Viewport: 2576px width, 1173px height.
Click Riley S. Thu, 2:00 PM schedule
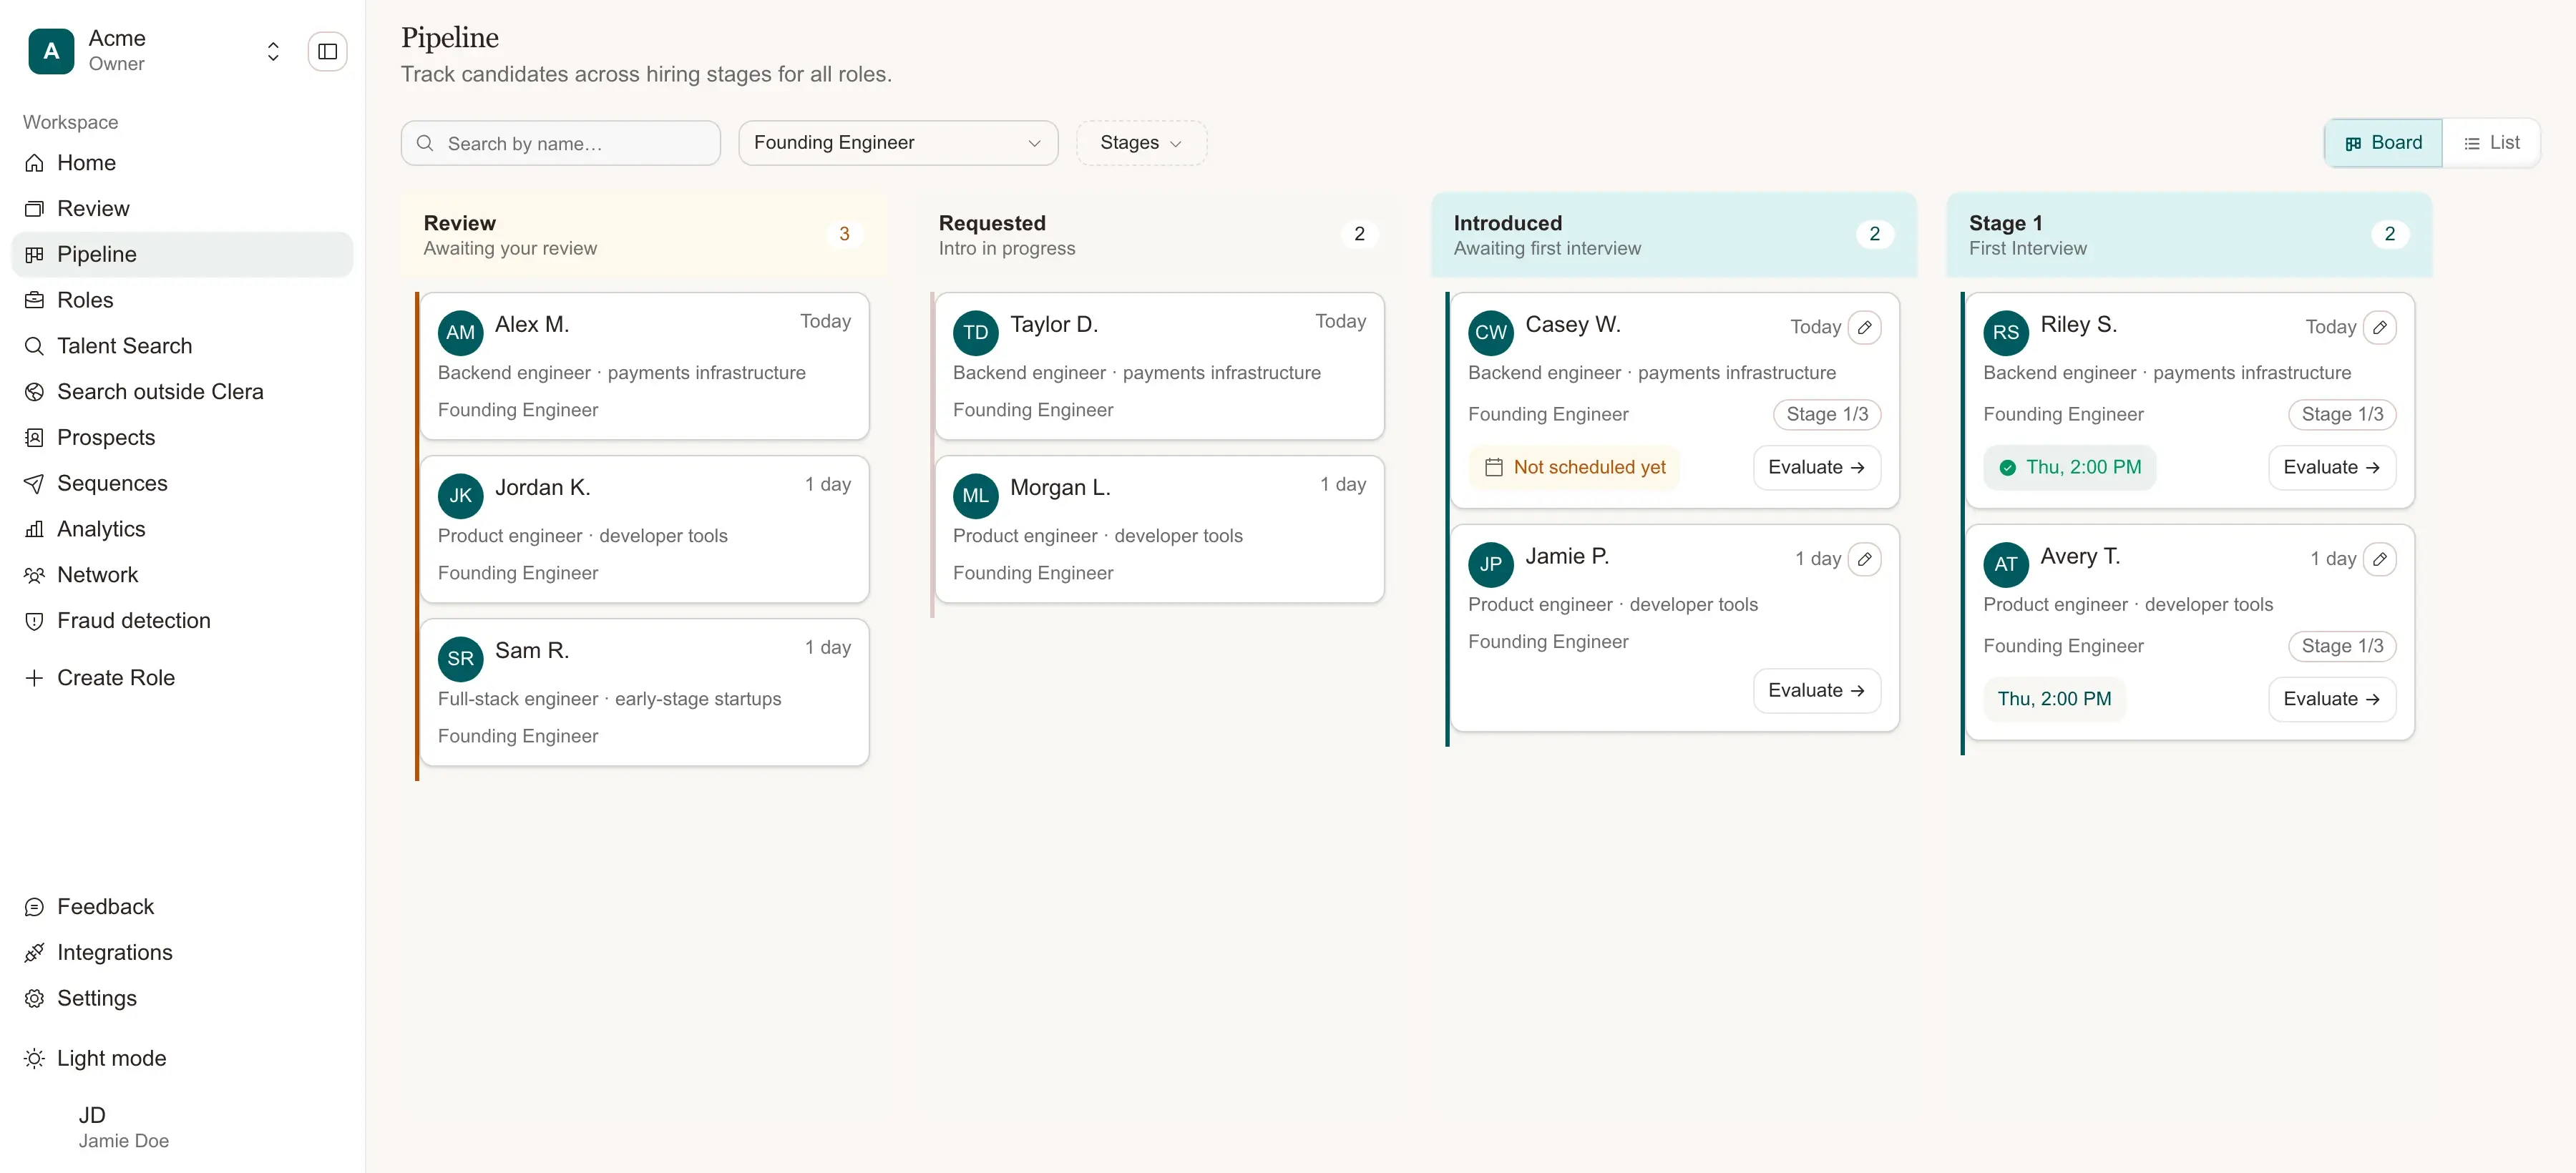pyautogui.click(x=2070, y=468)
